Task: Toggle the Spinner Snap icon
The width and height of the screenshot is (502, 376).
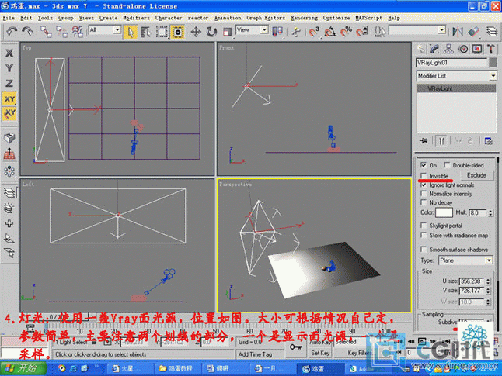Action: coord(362,32)
